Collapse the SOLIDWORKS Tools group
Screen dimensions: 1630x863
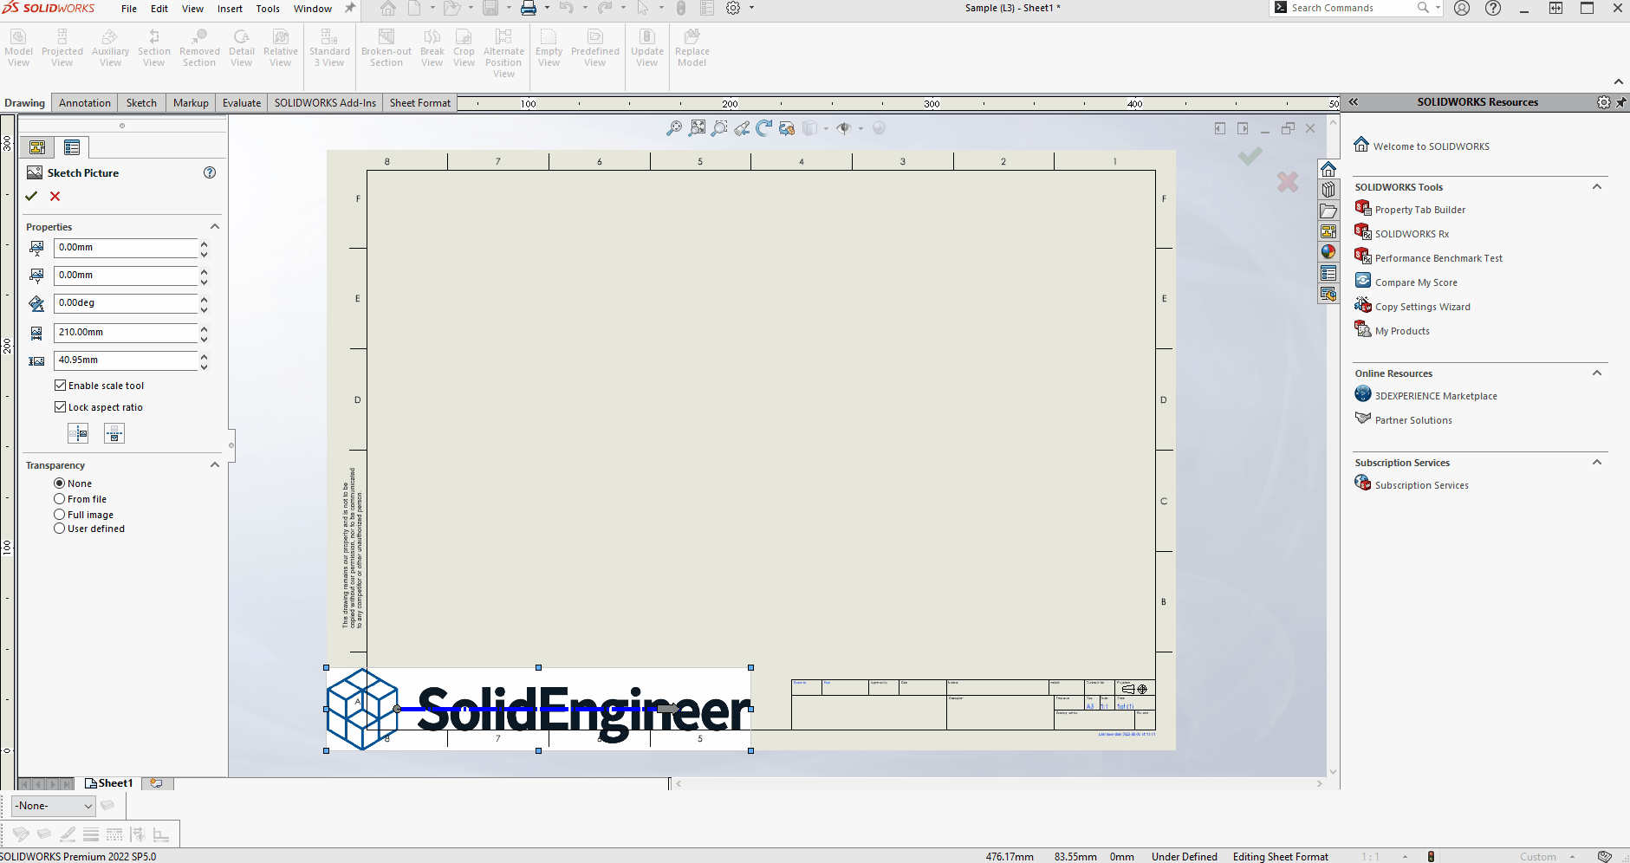[1597, 187]
